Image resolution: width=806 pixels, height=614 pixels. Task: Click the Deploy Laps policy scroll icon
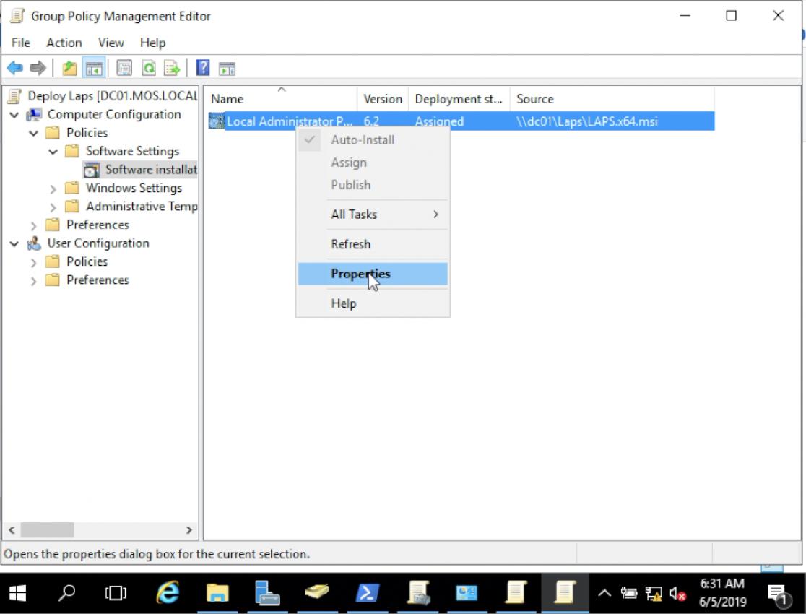point(15,96)
